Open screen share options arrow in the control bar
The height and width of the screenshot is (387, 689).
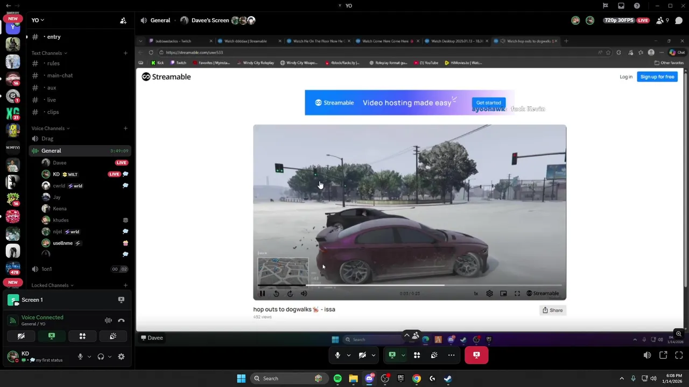pos(403,355)
